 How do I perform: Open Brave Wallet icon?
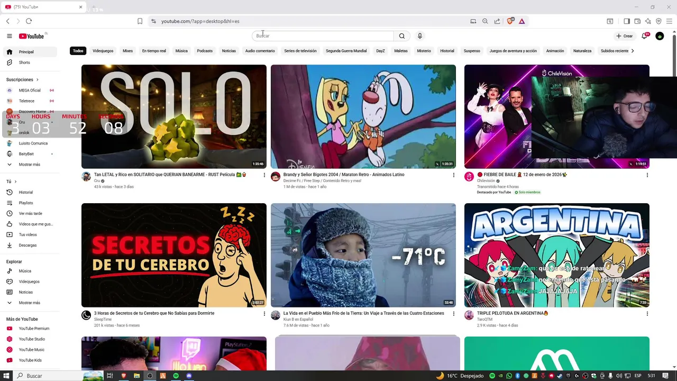637,21
